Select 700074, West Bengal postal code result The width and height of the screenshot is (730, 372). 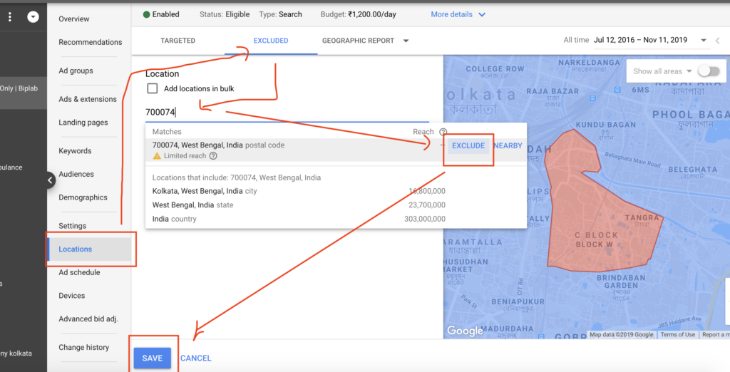[296, 150]
